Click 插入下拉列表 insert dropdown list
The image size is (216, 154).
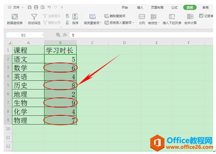tap(172, 19)
